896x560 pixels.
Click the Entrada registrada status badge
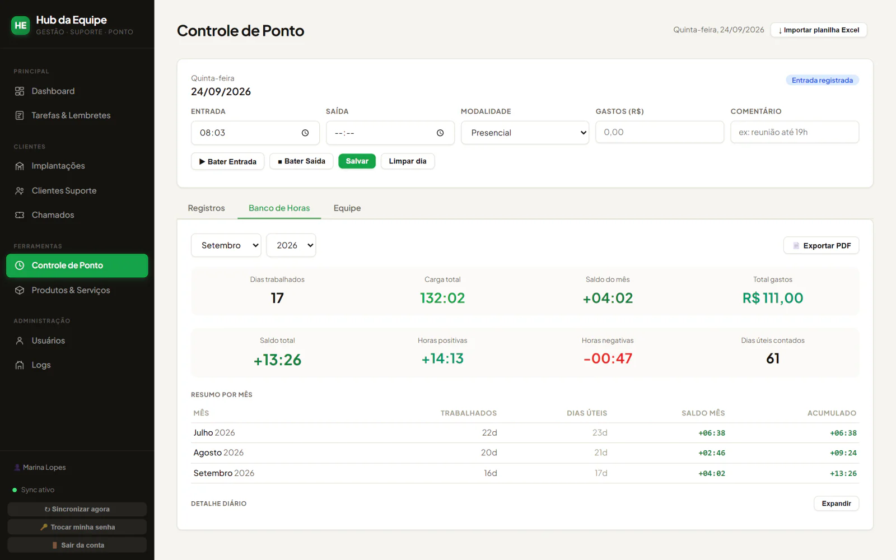(822, 80)
